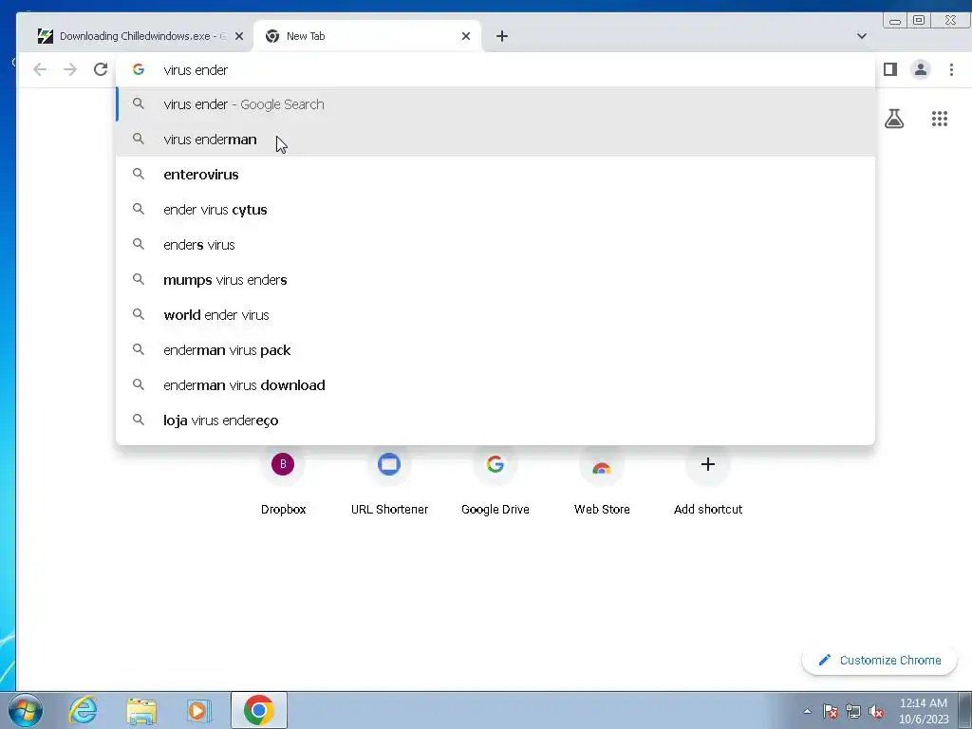Click the muted volume tray icon
Screen dimensions: 972x729
pyautogui.click(x=876, y=711)
